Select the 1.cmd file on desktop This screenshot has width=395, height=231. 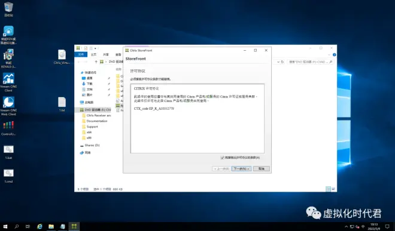coord(8,175)
